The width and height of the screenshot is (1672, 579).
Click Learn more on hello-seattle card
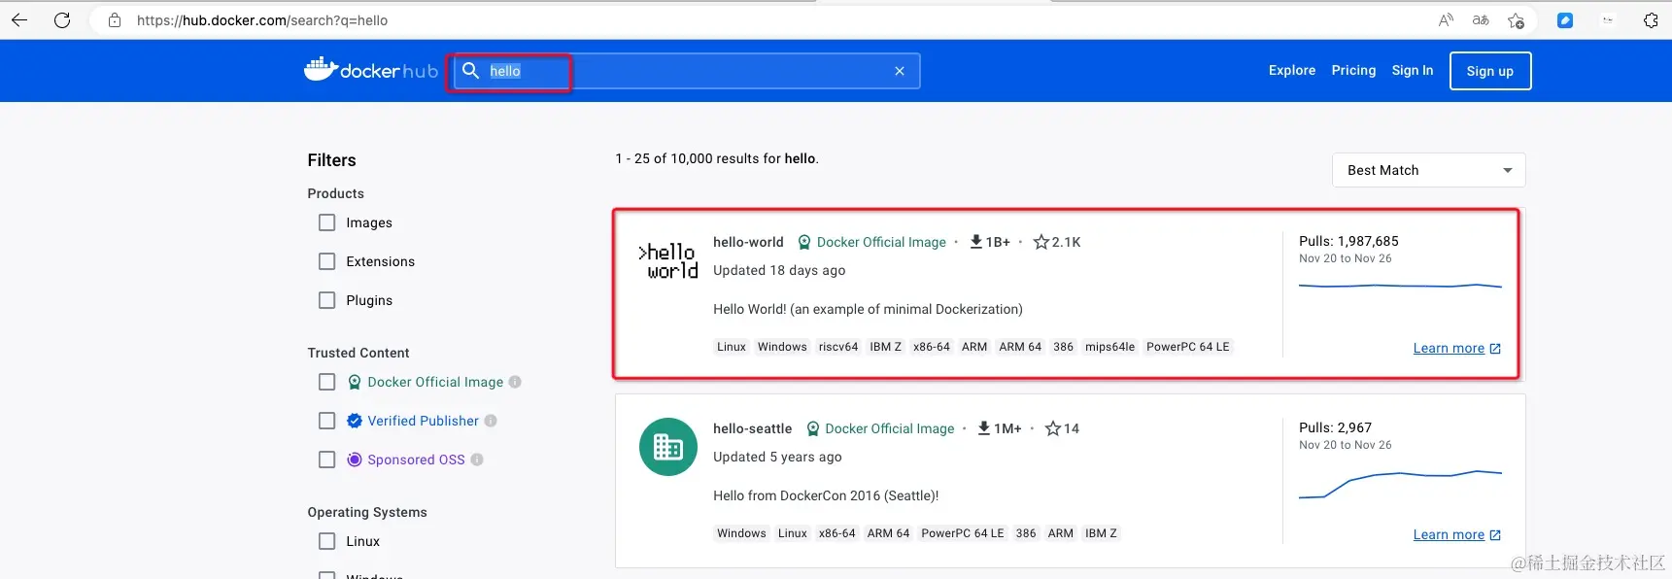pyautogui.click(x=1456, y=534)
